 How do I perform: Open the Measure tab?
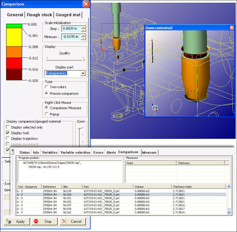pos(149,152)
